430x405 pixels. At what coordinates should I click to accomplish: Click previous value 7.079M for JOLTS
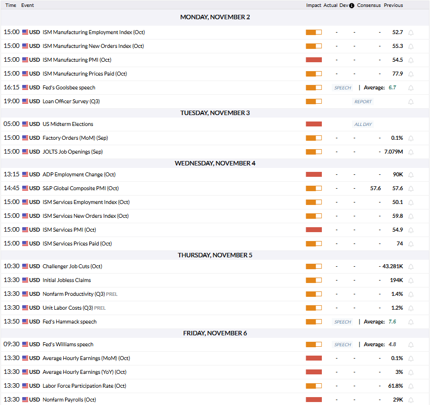393,152
